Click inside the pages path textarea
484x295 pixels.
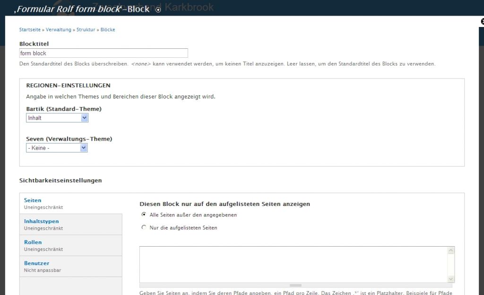tap(293, 264)
